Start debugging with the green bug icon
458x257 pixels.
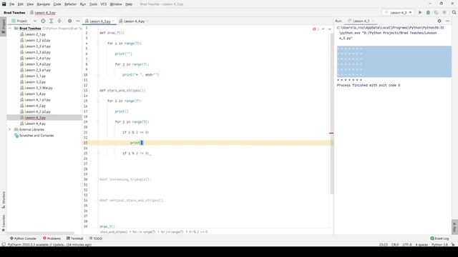(428, 13)
